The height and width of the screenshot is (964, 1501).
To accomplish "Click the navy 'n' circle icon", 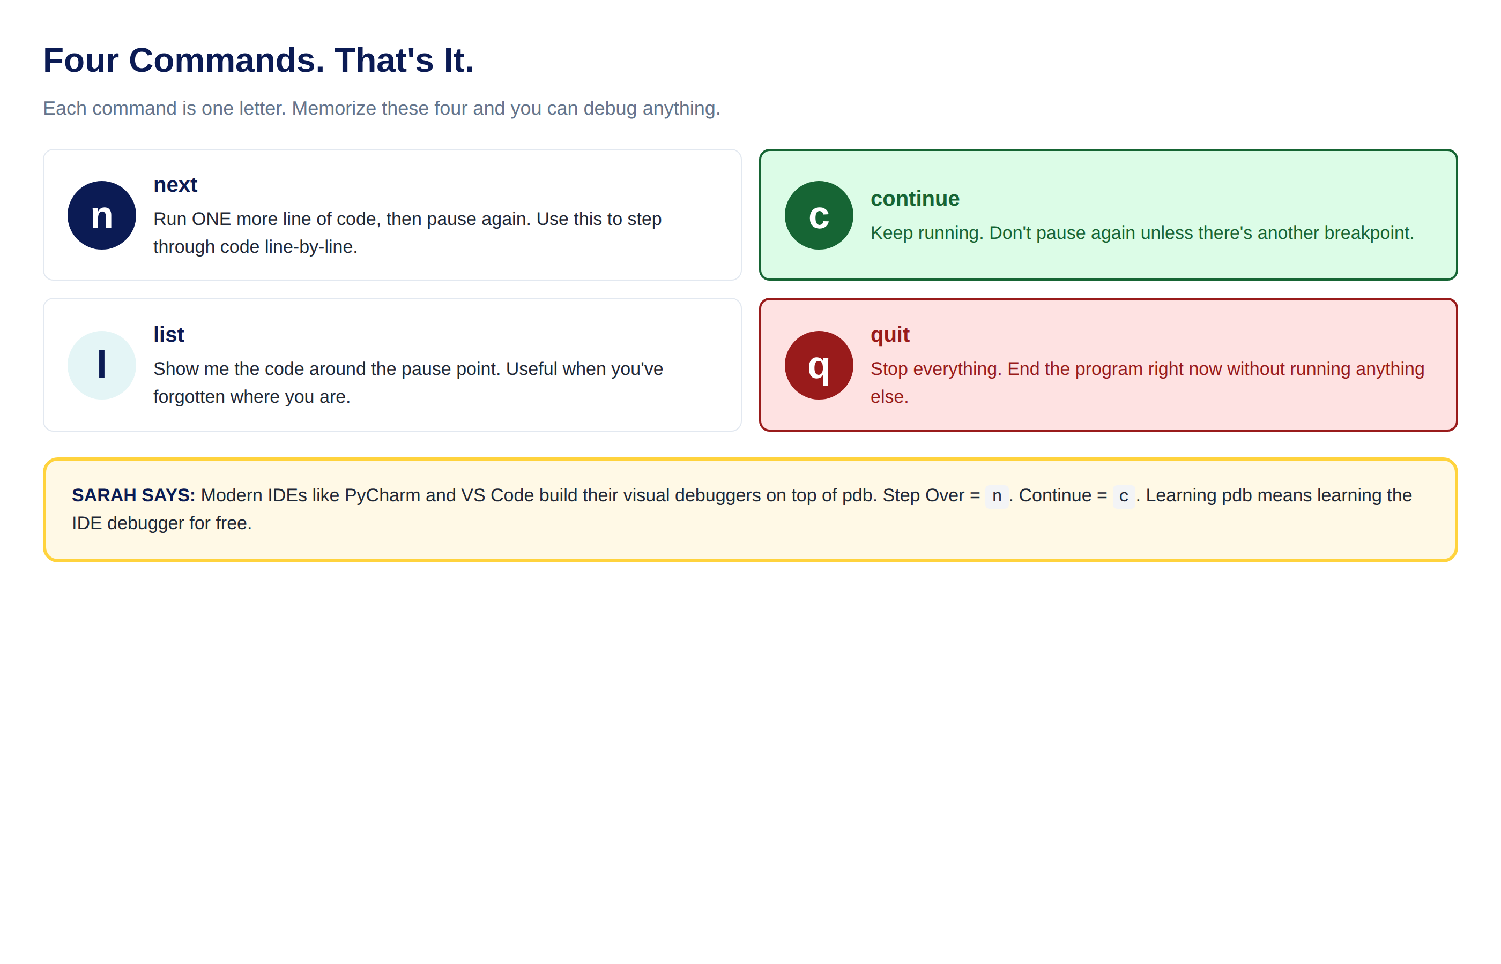I will pos(101,215).
